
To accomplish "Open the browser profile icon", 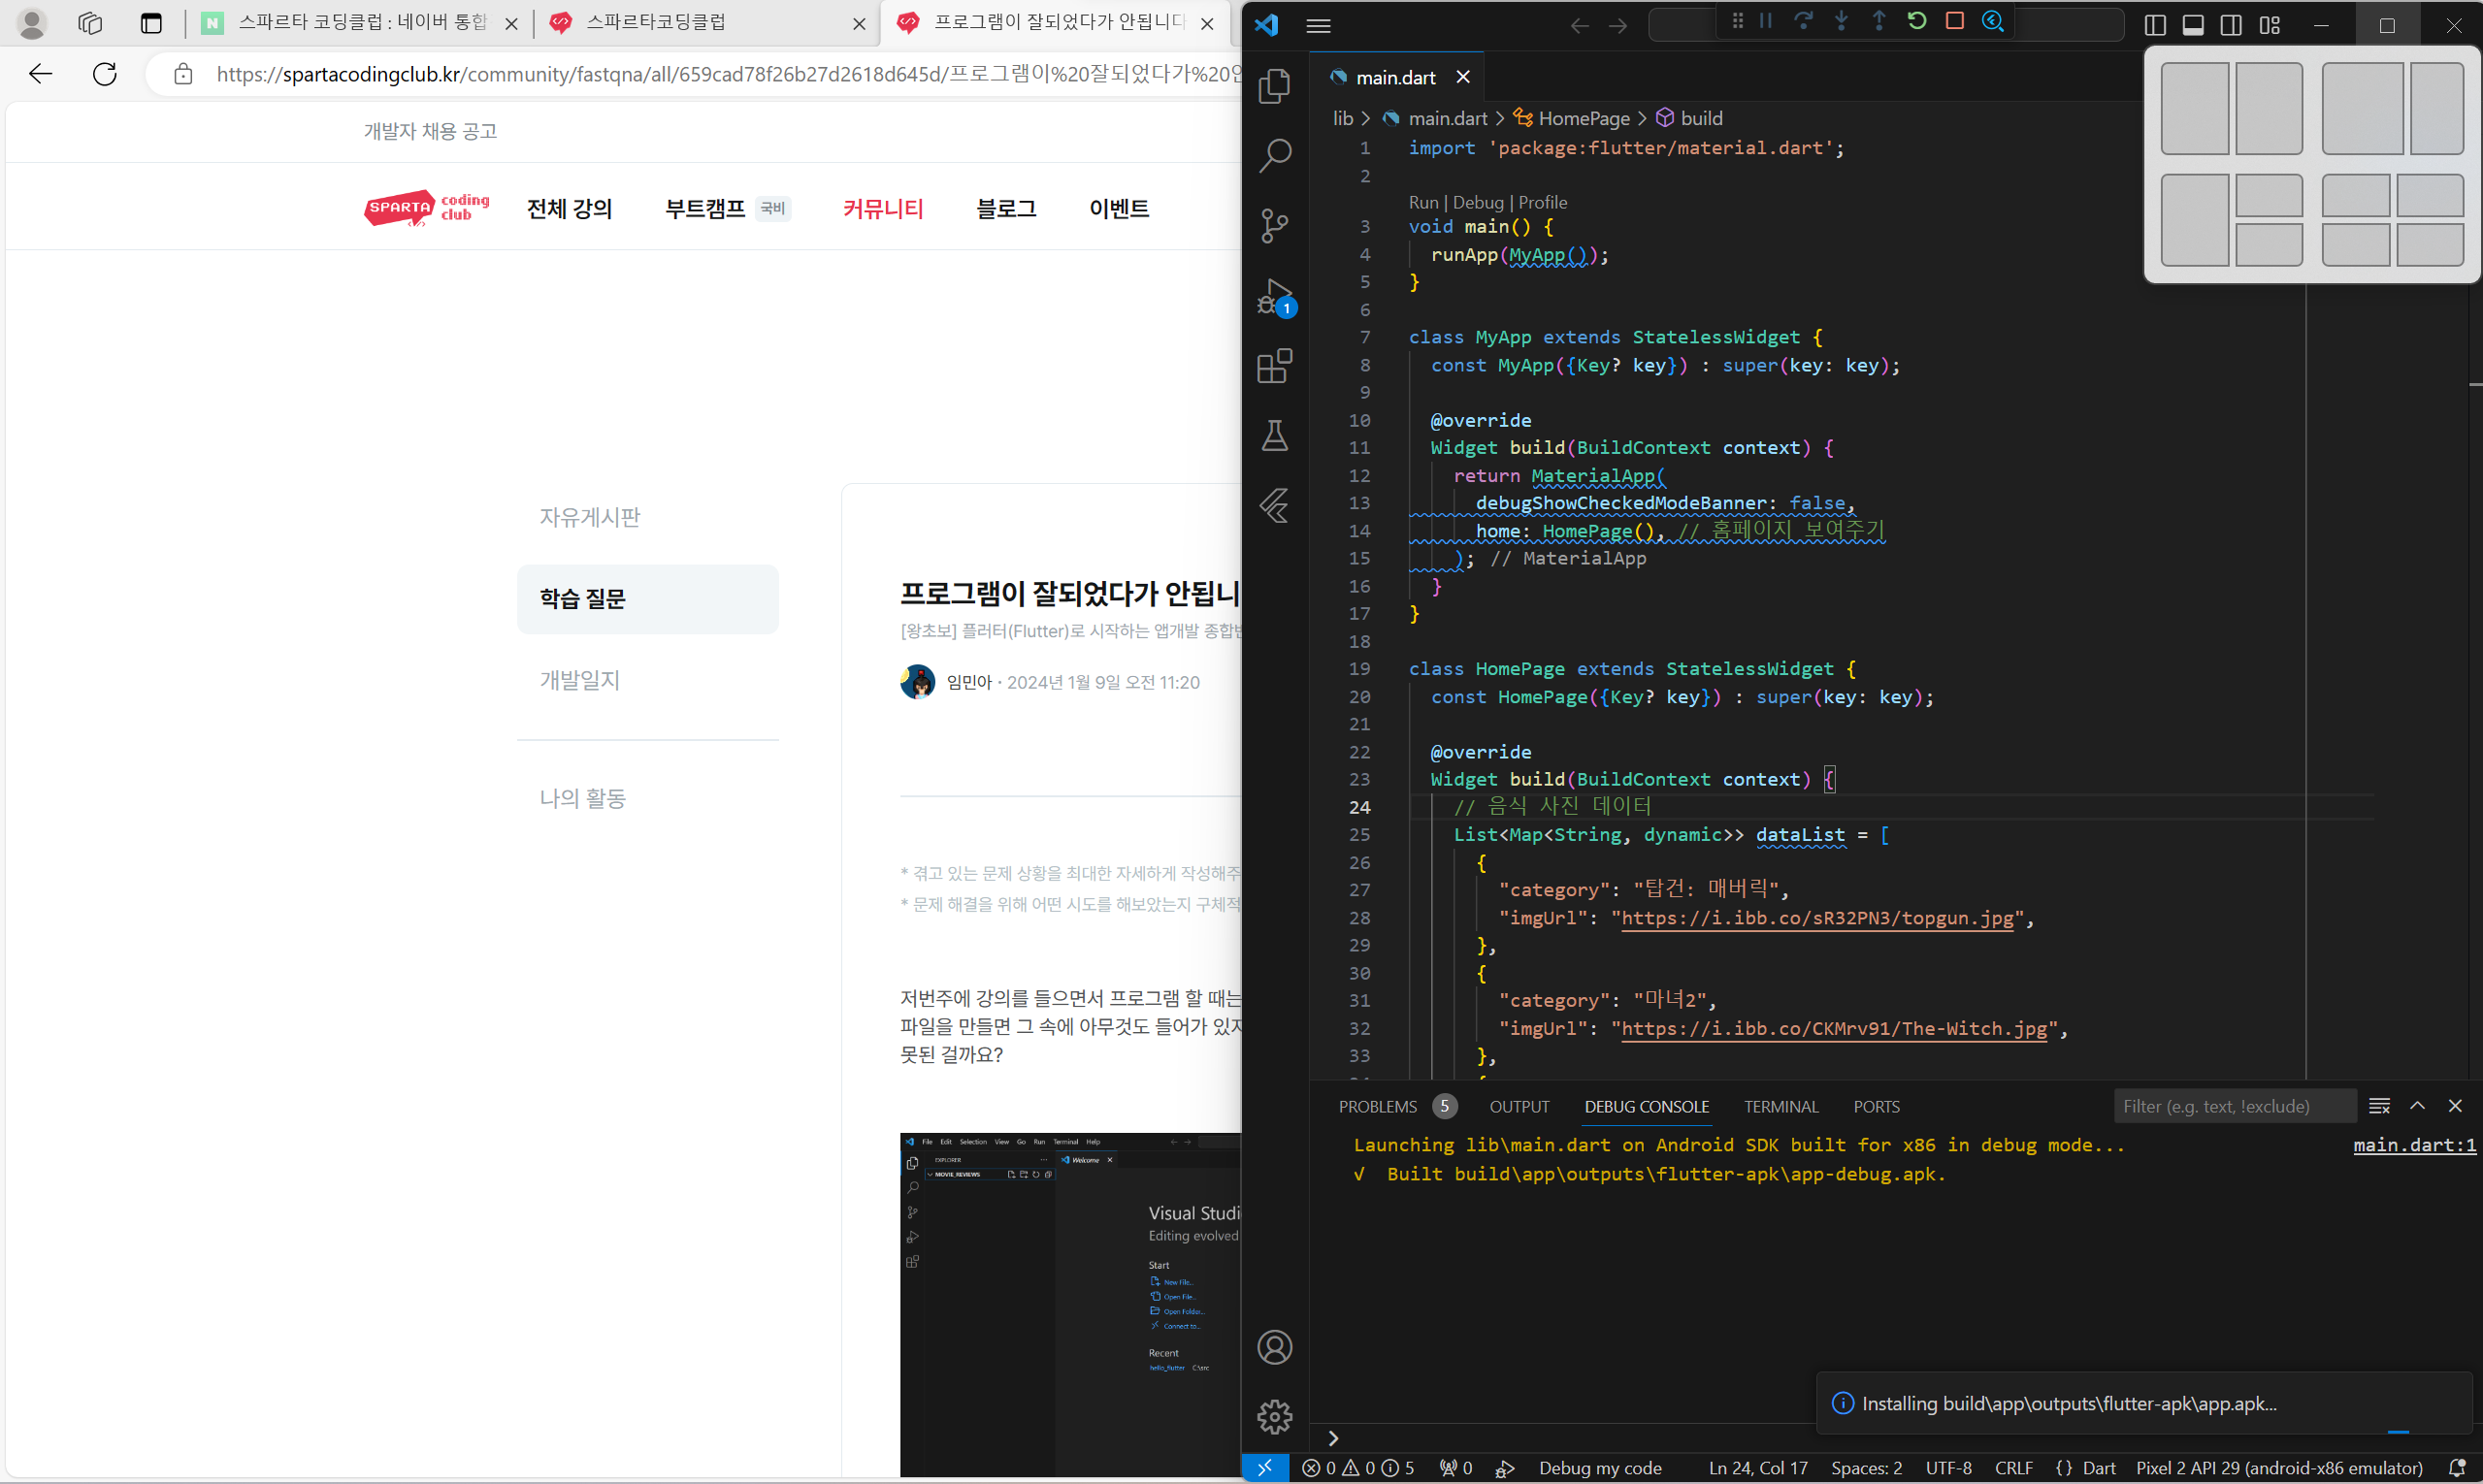I will coord(32,23).
